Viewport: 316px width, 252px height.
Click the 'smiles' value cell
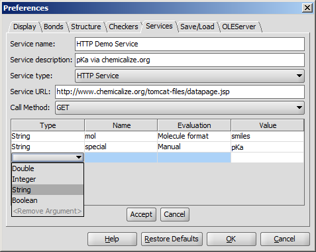(268, 136)
